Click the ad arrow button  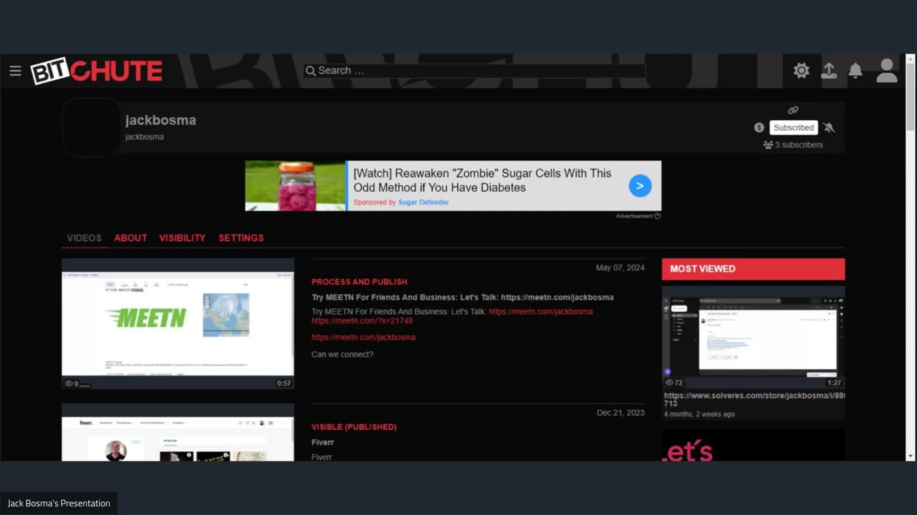pyautogui.click(x=640, y=186)
